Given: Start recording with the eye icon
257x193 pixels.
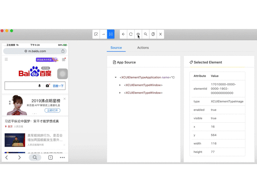Looking at the screenshot, I should pos(138,34).
